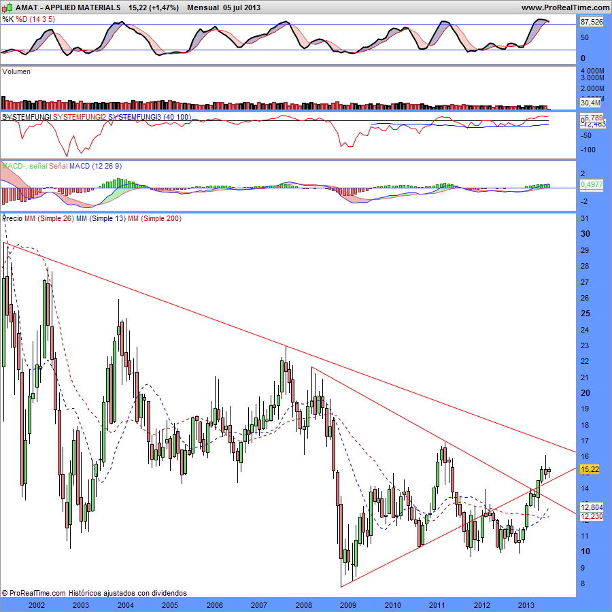612x612 pixels.
Task: Click the 15,22 (+1,47%) quote in header
Action: tap(154, 7)
